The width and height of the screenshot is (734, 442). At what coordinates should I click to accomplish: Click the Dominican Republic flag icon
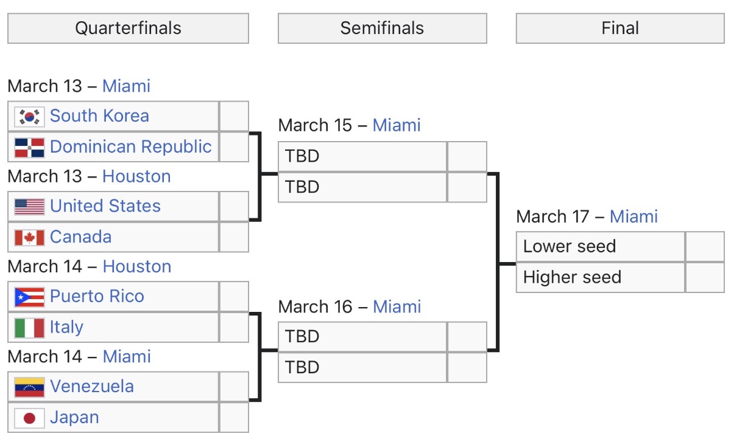(x=29, y=147)
